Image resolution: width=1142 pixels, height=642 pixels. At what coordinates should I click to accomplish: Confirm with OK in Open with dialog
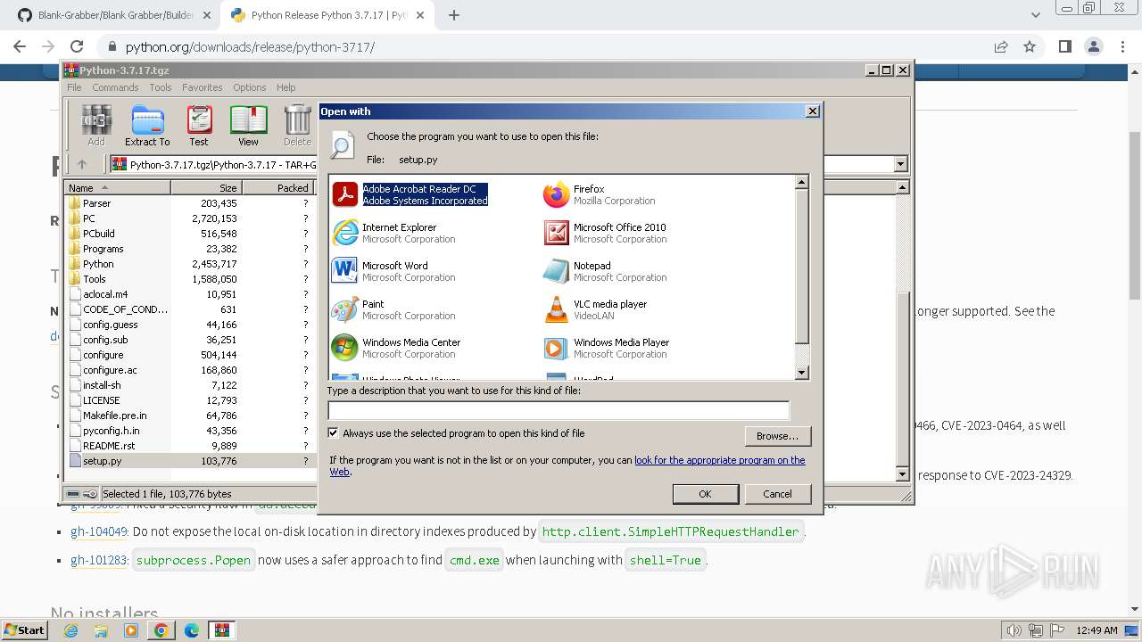point(705,494)
